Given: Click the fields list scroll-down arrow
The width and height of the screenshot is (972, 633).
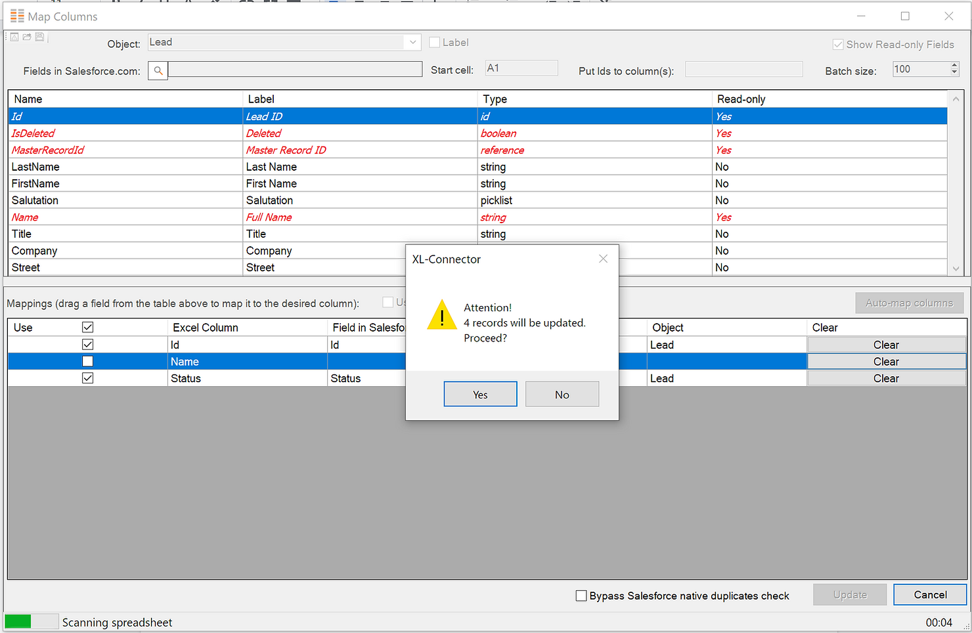Looking at the screenshot, I should [956, 268].
